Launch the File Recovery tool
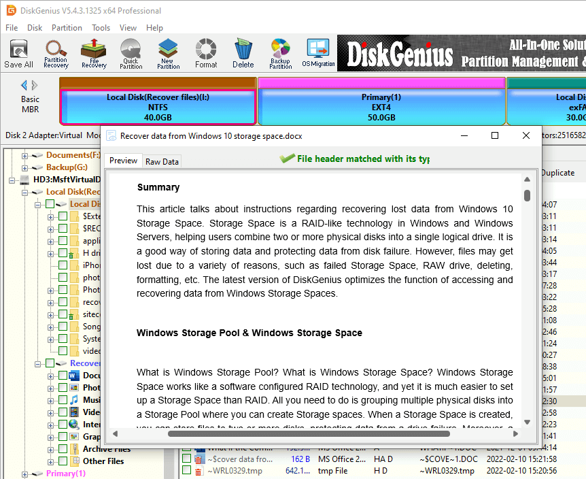 [94, 53]
